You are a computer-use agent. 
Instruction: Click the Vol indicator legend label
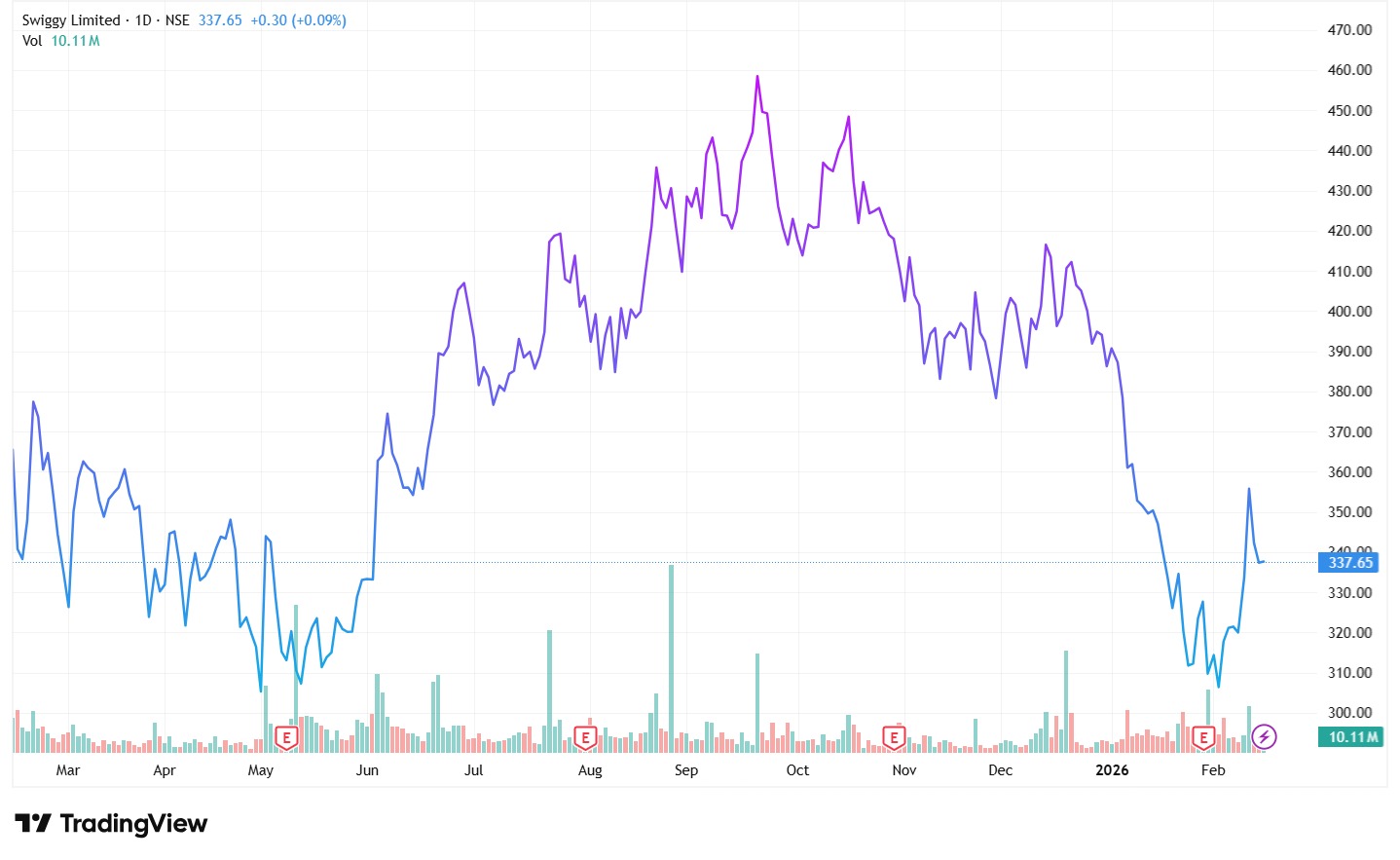click(x=32, y=41)
